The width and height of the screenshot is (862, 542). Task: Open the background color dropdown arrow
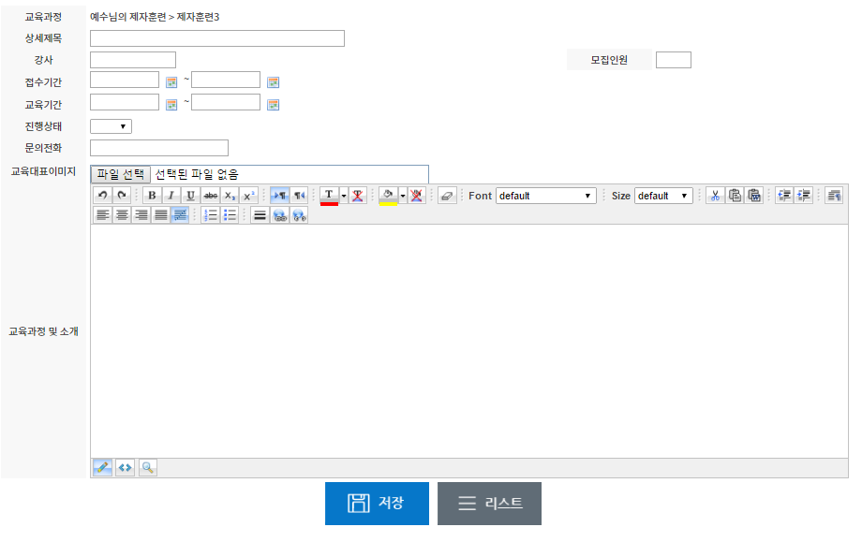click(x=402, y=196)
